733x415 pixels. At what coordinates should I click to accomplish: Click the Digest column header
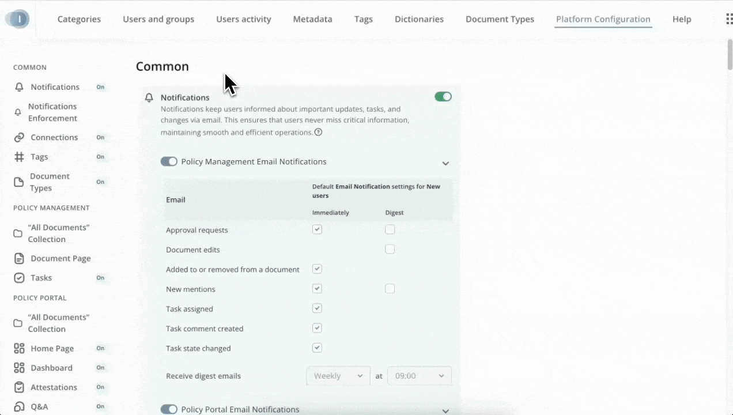point(394,213)
